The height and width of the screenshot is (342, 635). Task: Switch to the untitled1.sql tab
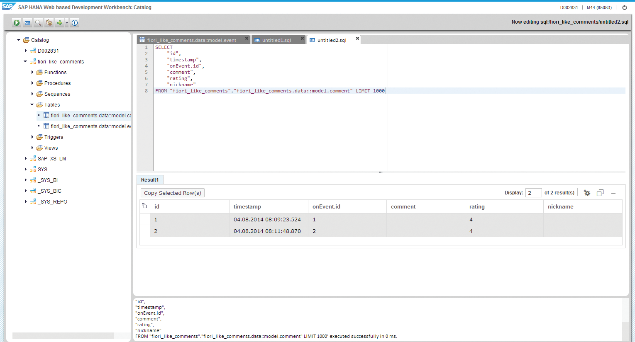pos(276,40)
